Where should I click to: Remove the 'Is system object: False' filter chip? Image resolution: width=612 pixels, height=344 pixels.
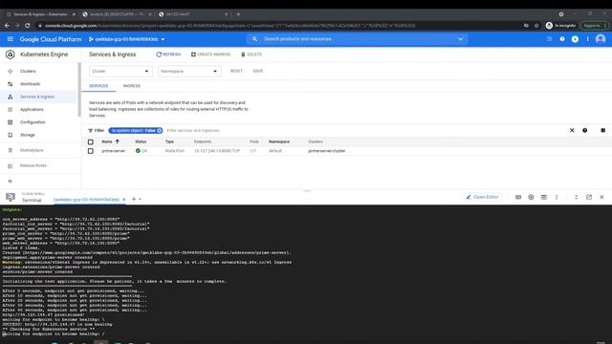click(160, 131)
